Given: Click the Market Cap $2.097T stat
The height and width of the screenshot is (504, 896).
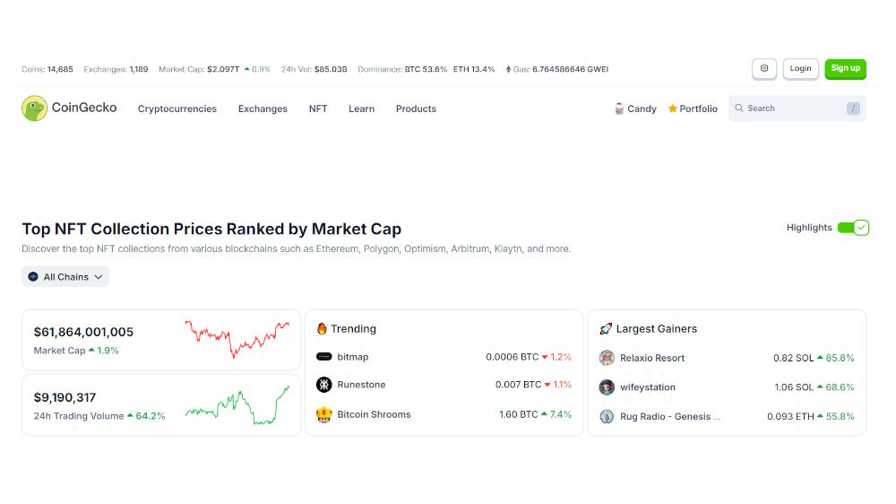Looking at the screenshot, I should [x=214, y=69].
